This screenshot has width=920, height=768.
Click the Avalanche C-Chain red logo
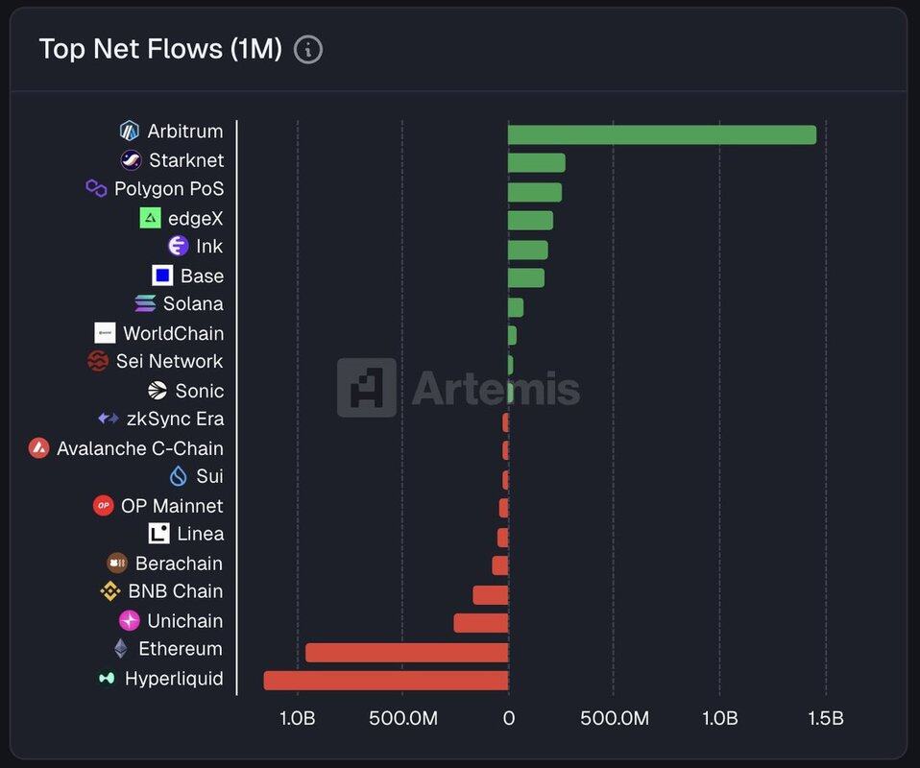(39, 448)
